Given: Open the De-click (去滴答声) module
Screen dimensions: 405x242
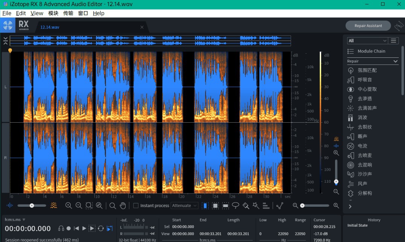Looking at the screenshot, I should coord(362,108).
